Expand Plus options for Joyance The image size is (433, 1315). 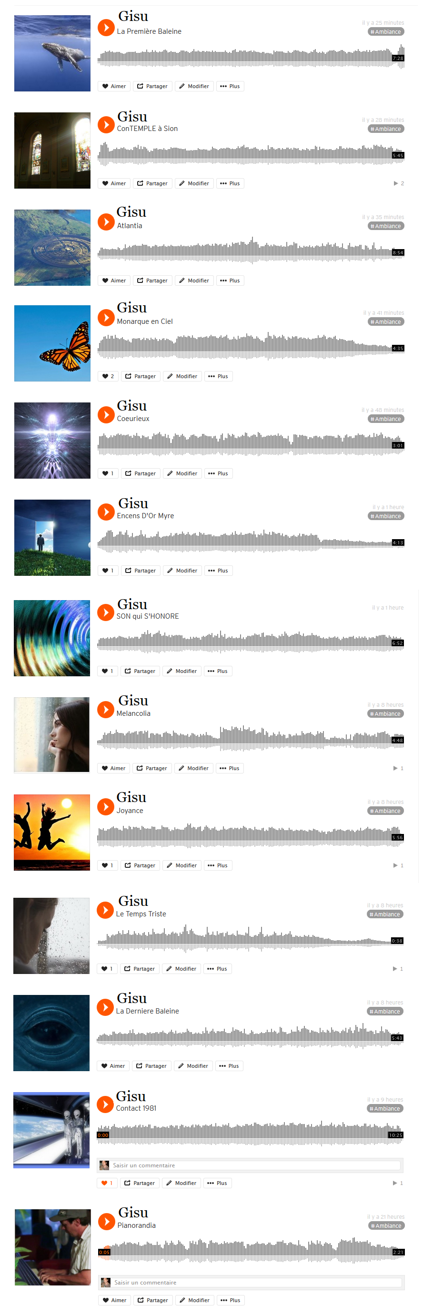(218, 865)
